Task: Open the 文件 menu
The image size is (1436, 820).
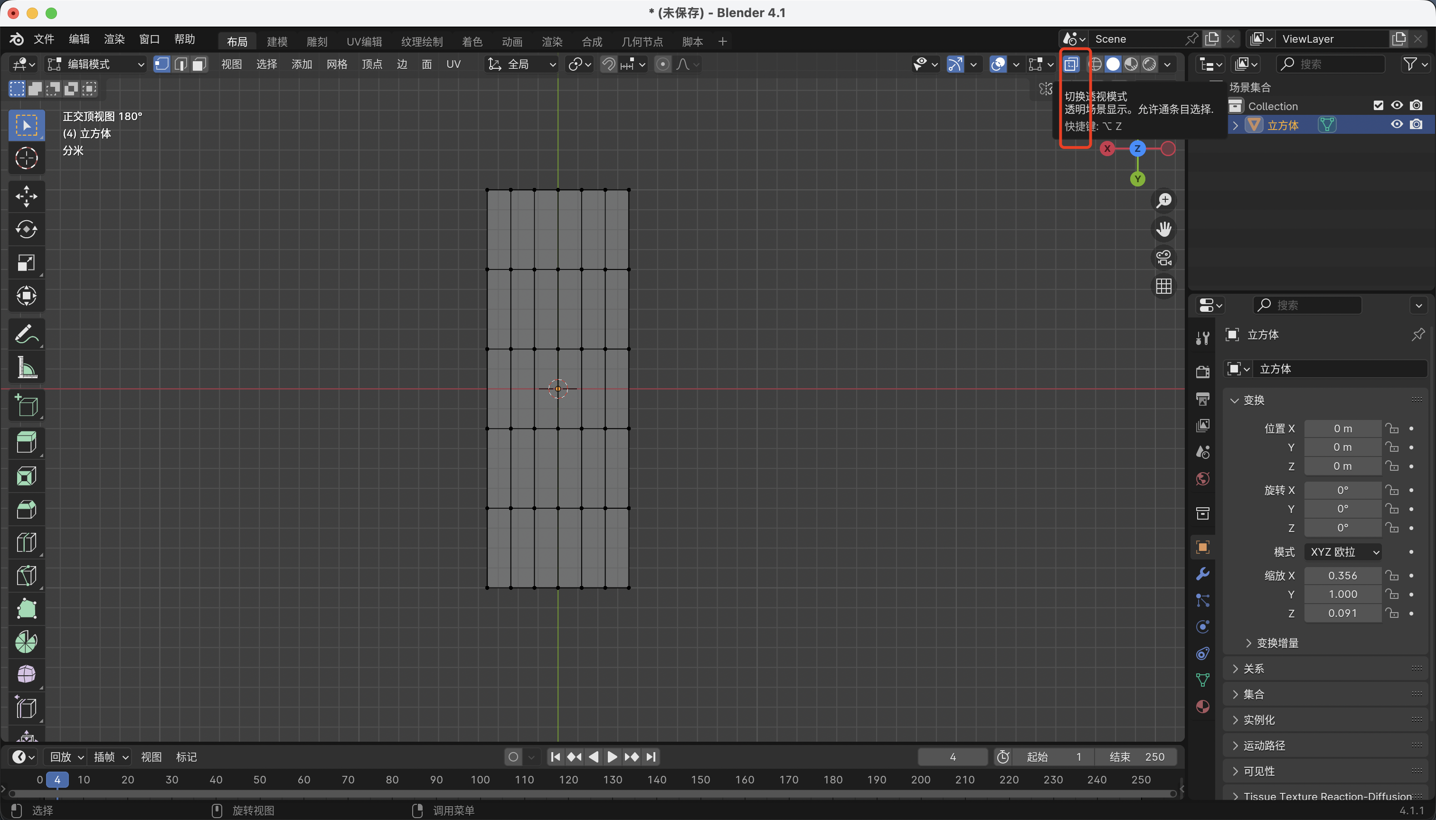Action: coord(43,39)
